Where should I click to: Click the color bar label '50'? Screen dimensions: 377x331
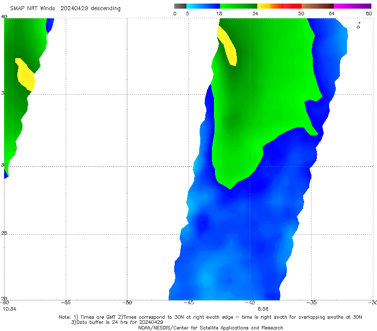tap(301, 13)
